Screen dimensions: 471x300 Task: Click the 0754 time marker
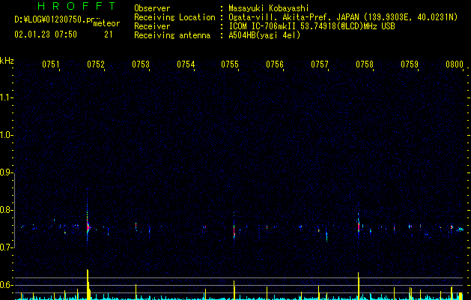coord(186,64)
